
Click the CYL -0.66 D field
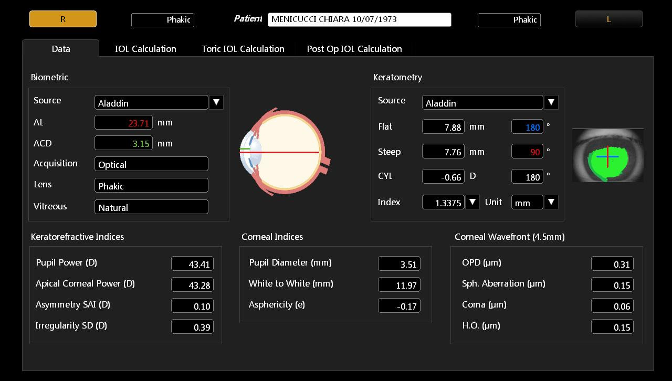443,177
